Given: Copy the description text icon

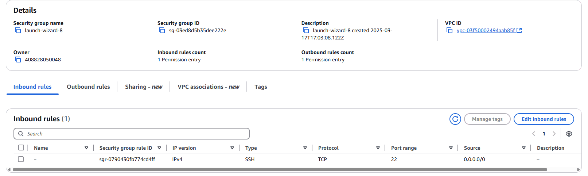Looking at the screenshot, I should 306,30.
